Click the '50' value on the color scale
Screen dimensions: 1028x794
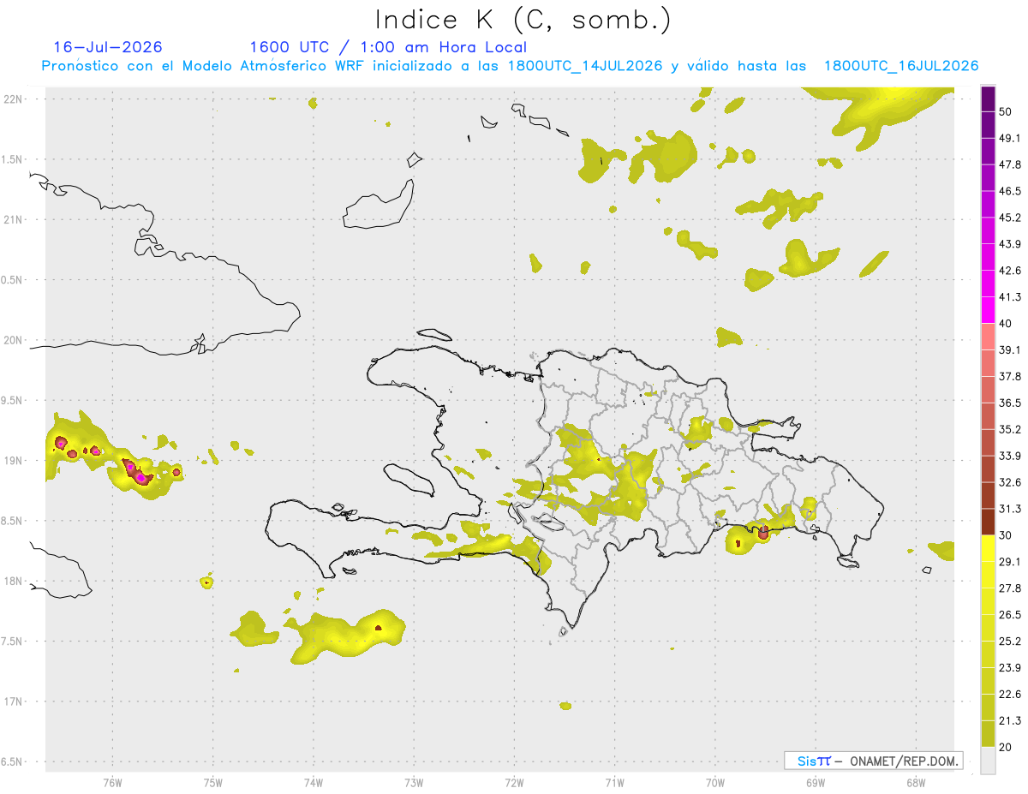coord(1007,111)
